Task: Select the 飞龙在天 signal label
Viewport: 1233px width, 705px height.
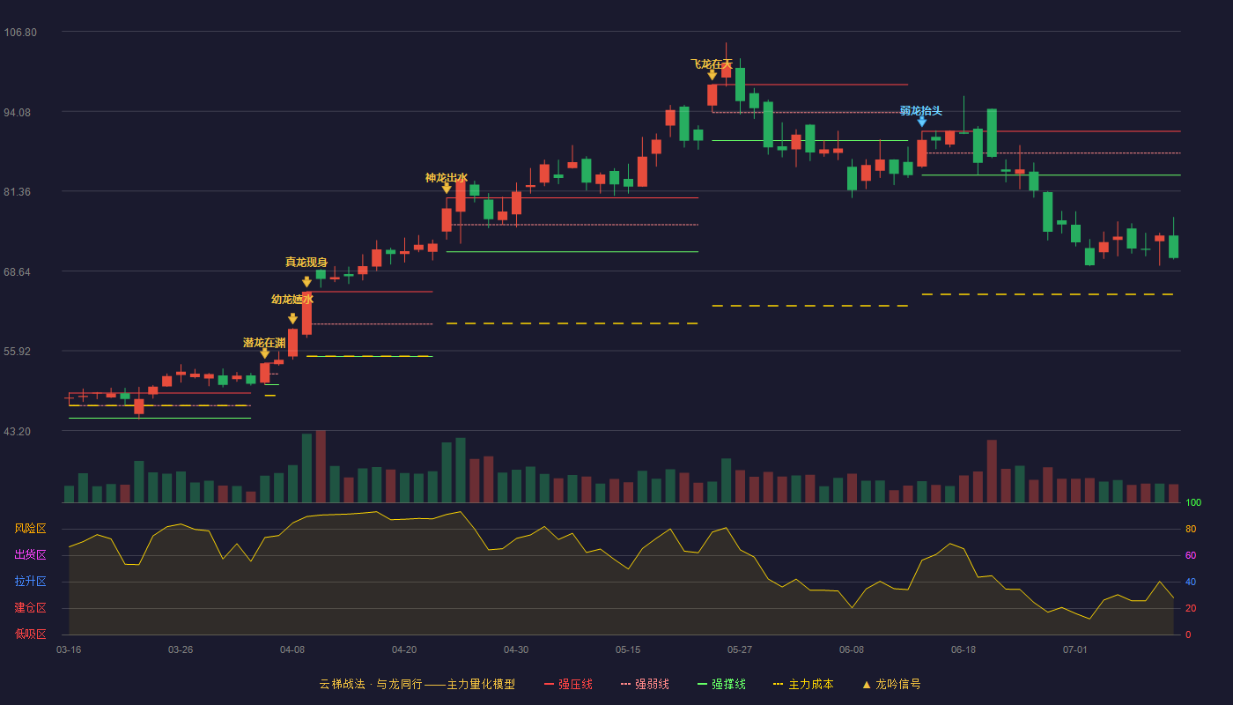Action: (x=712, y=63)
